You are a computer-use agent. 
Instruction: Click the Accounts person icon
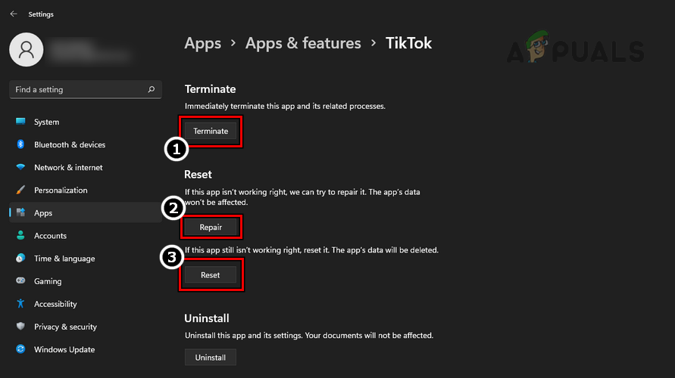[20, 236]
